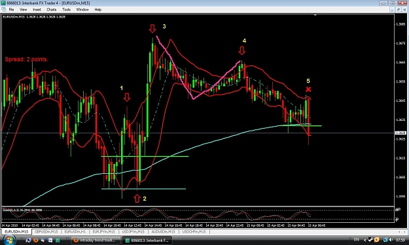Click the chart document icon beside File menu

pos(4,9)
